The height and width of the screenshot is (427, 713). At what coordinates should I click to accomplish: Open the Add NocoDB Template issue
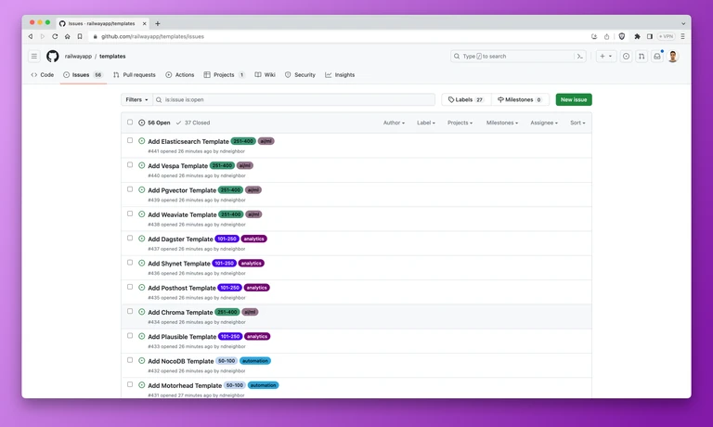(180, 361)
